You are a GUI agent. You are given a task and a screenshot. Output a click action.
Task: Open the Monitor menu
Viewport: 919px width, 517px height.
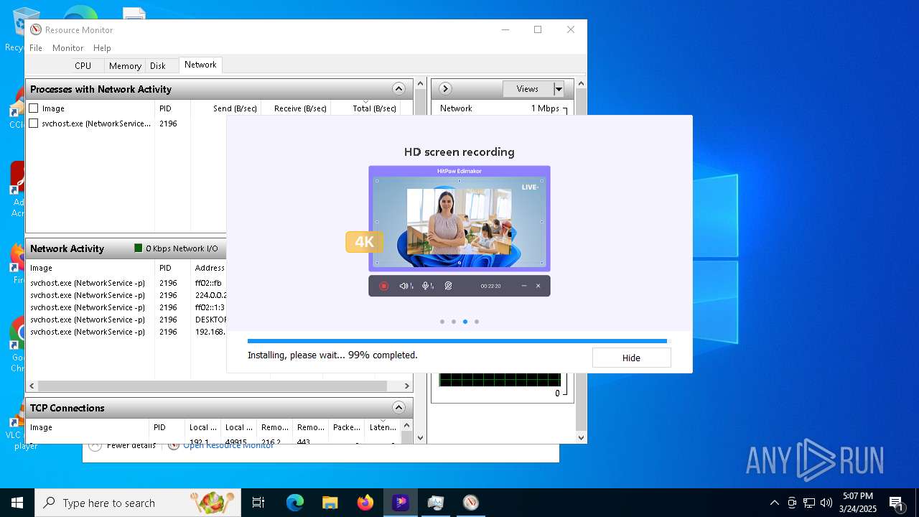68,48
